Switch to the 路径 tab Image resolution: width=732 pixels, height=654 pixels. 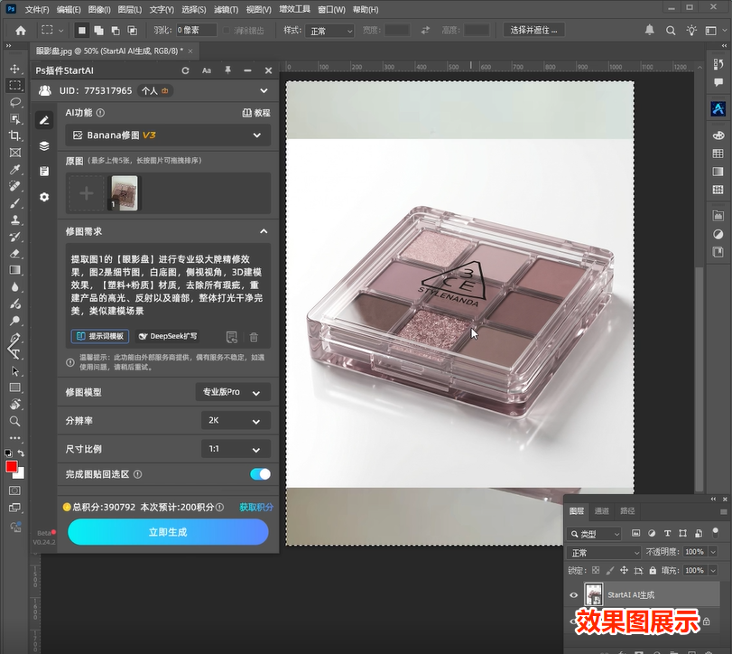coord(627,511)
